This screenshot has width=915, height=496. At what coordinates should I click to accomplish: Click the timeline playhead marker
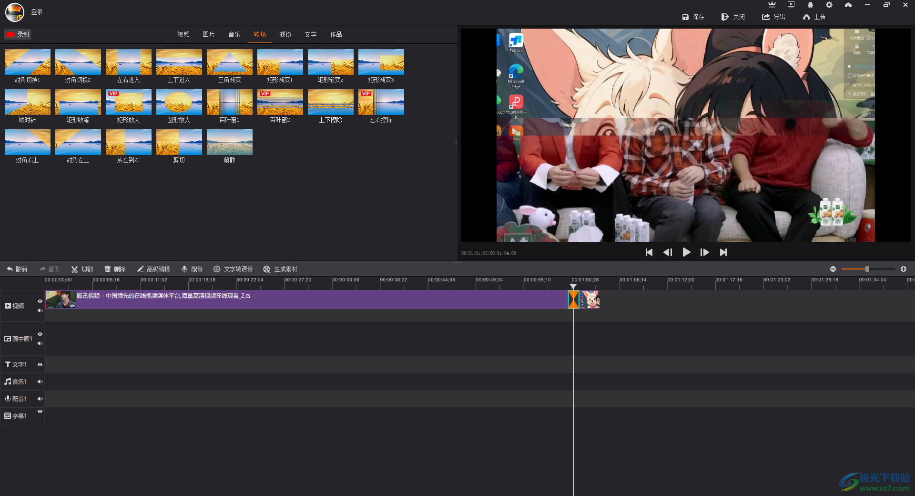(x=573, y=286)
